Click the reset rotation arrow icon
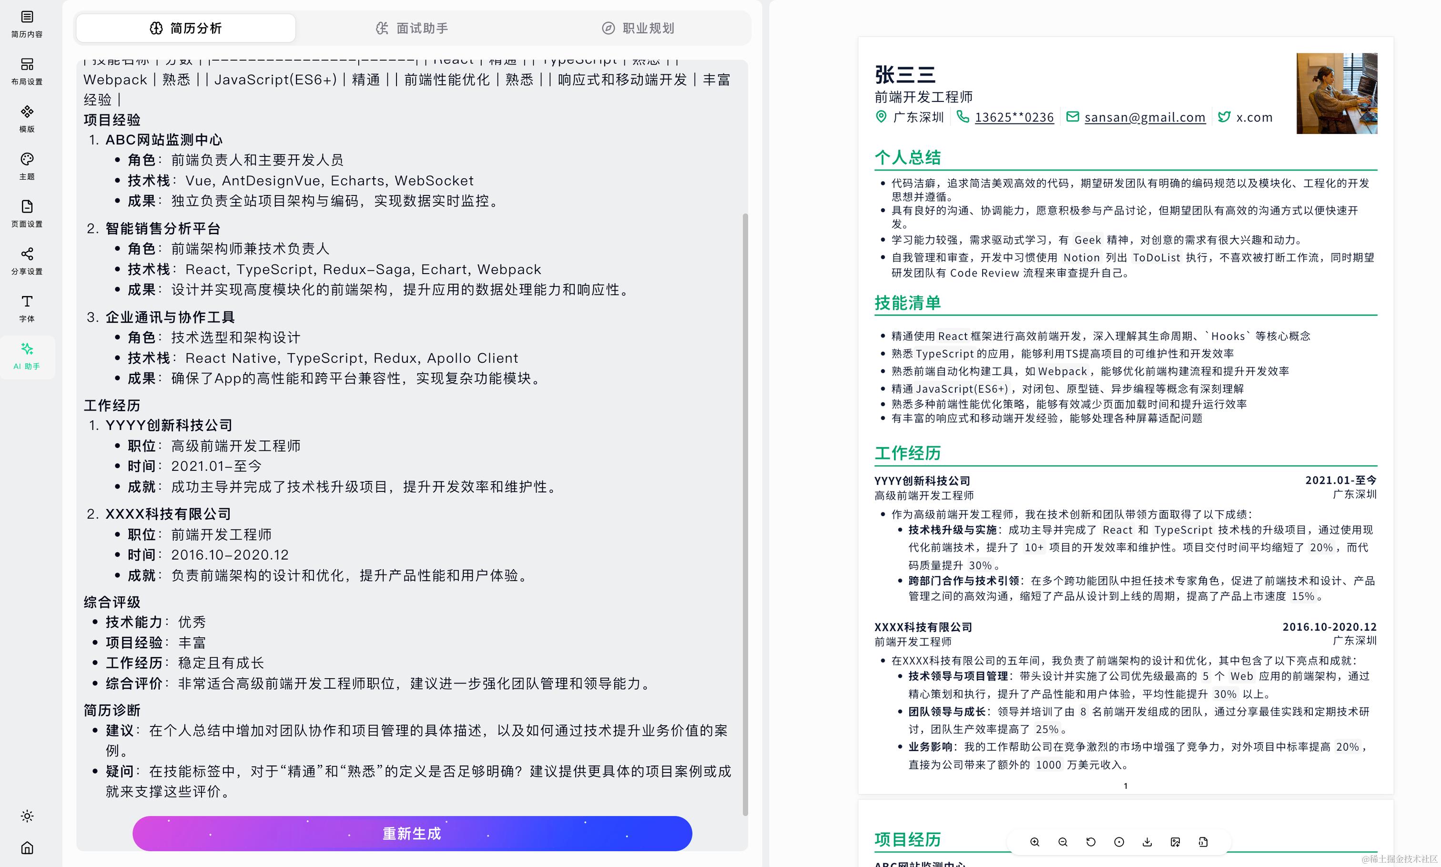 tap(1091, 842)
